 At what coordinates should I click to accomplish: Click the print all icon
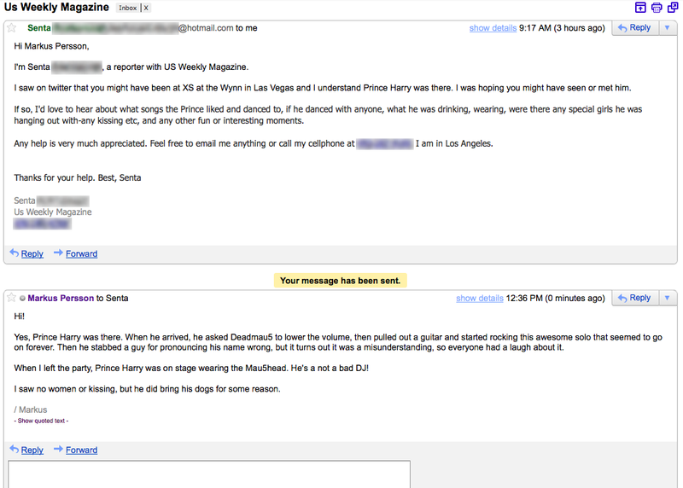point(657,8)
